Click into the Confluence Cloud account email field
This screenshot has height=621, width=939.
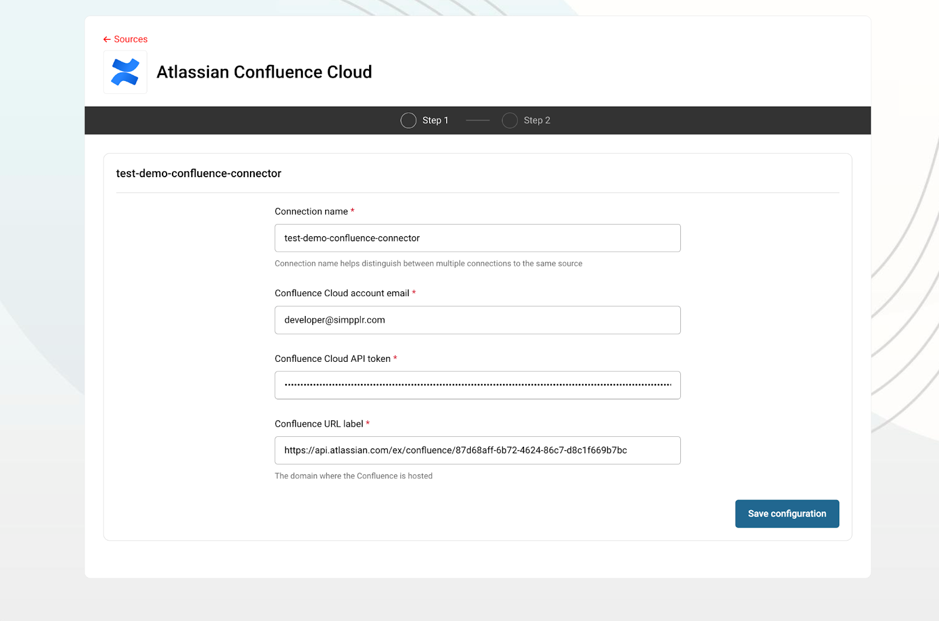tap(477, 320)
